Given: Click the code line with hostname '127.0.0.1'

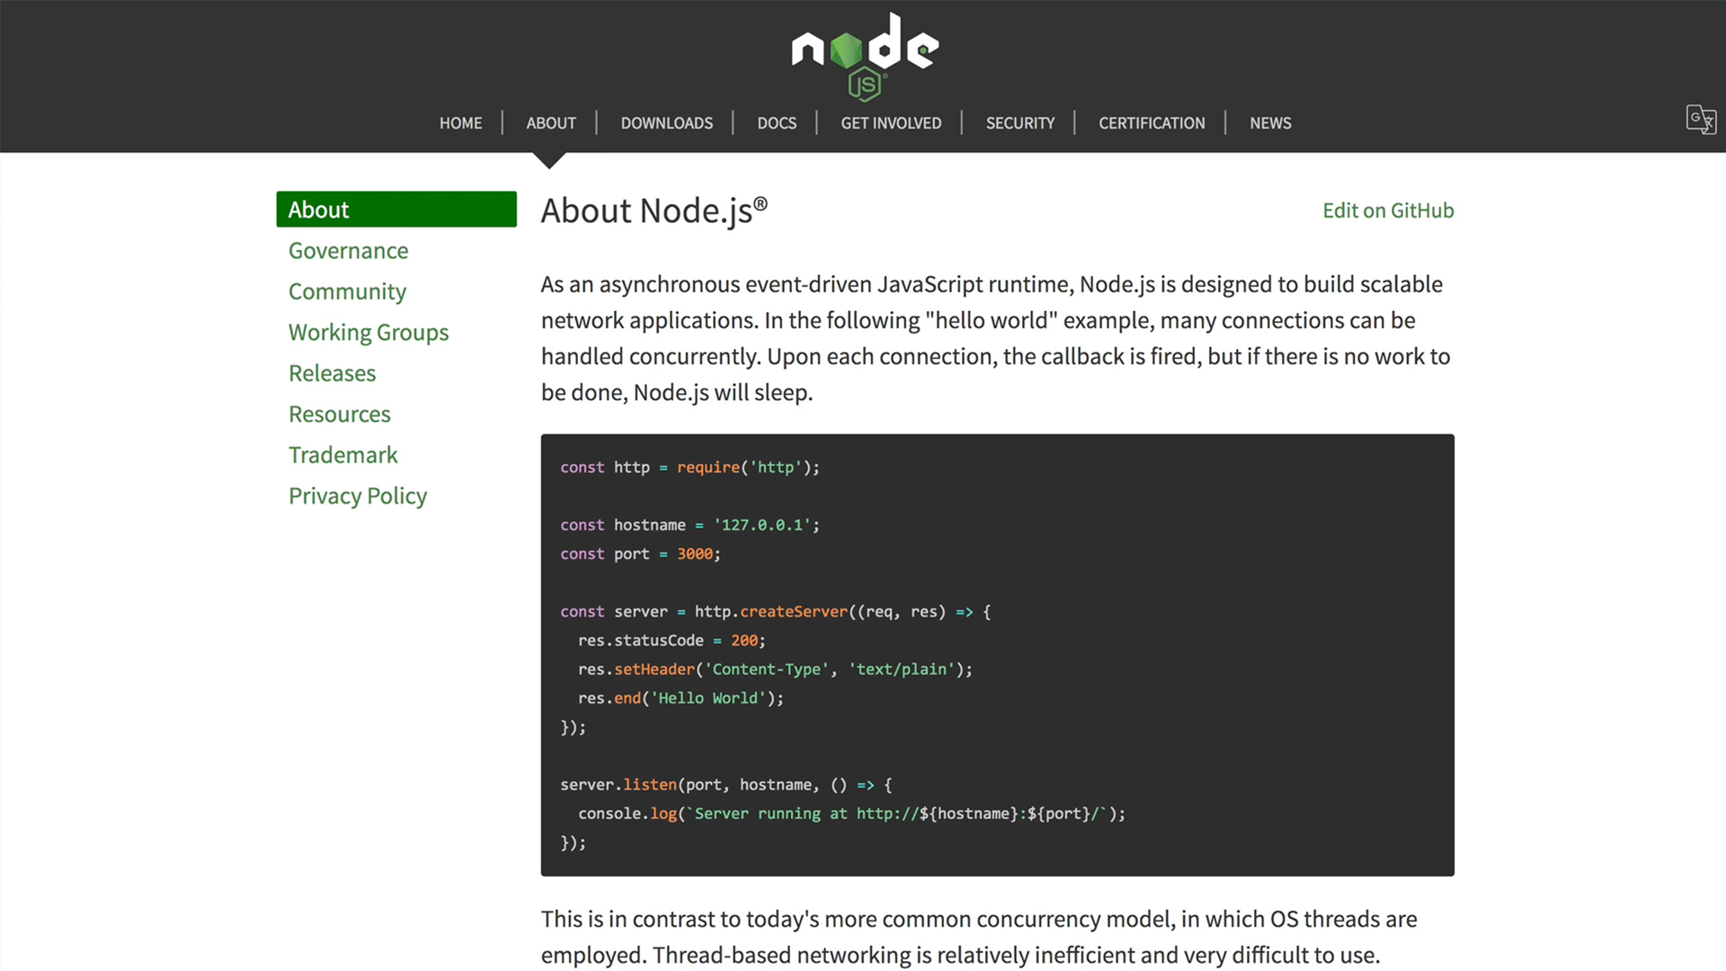Looking at the screenshot, I should [690, 525].
